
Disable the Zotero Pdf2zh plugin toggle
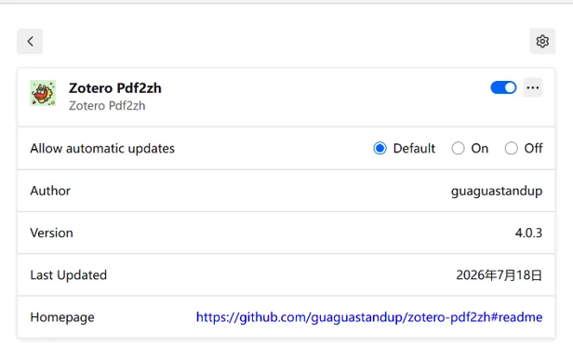503,87
